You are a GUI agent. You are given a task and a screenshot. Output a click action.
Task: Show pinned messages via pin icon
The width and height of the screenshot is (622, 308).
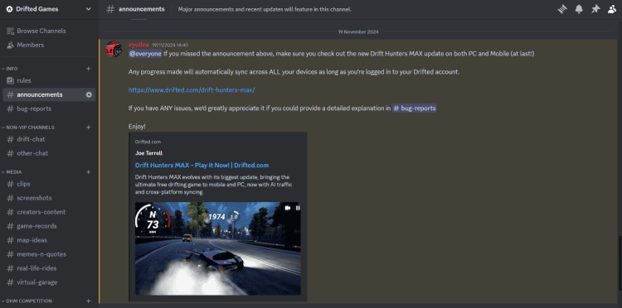[x=595, y=9]
